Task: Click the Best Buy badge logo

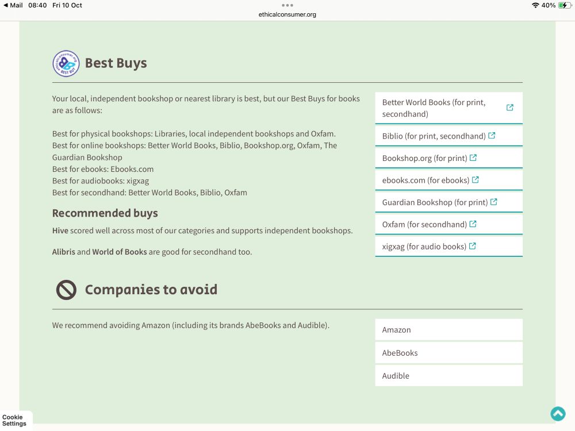Action: pos(66,63)
